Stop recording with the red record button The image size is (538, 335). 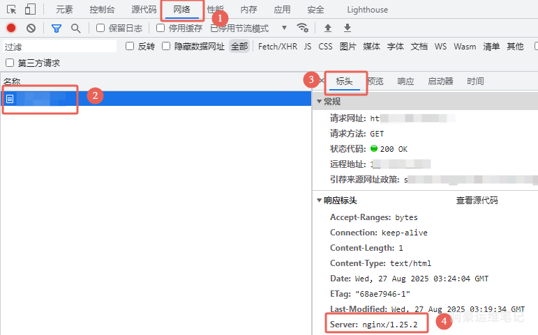11,28
